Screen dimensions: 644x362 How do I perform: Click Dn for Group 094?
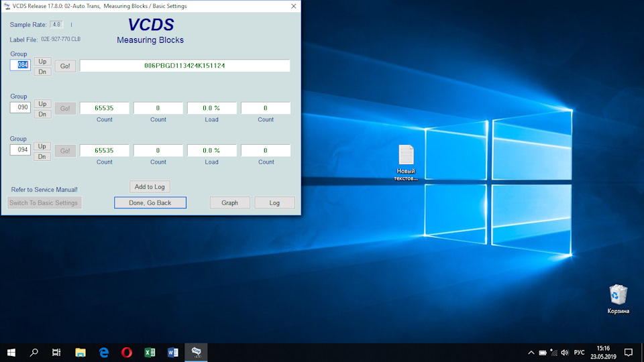click(x=42, y=156)
